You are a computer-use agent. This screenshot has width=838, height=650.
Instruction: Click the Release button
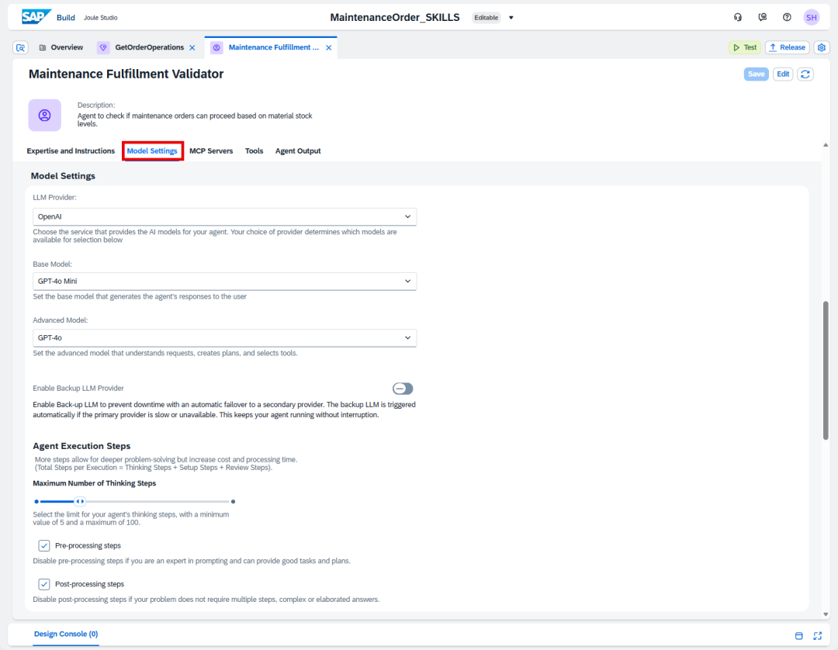(788, 47)
